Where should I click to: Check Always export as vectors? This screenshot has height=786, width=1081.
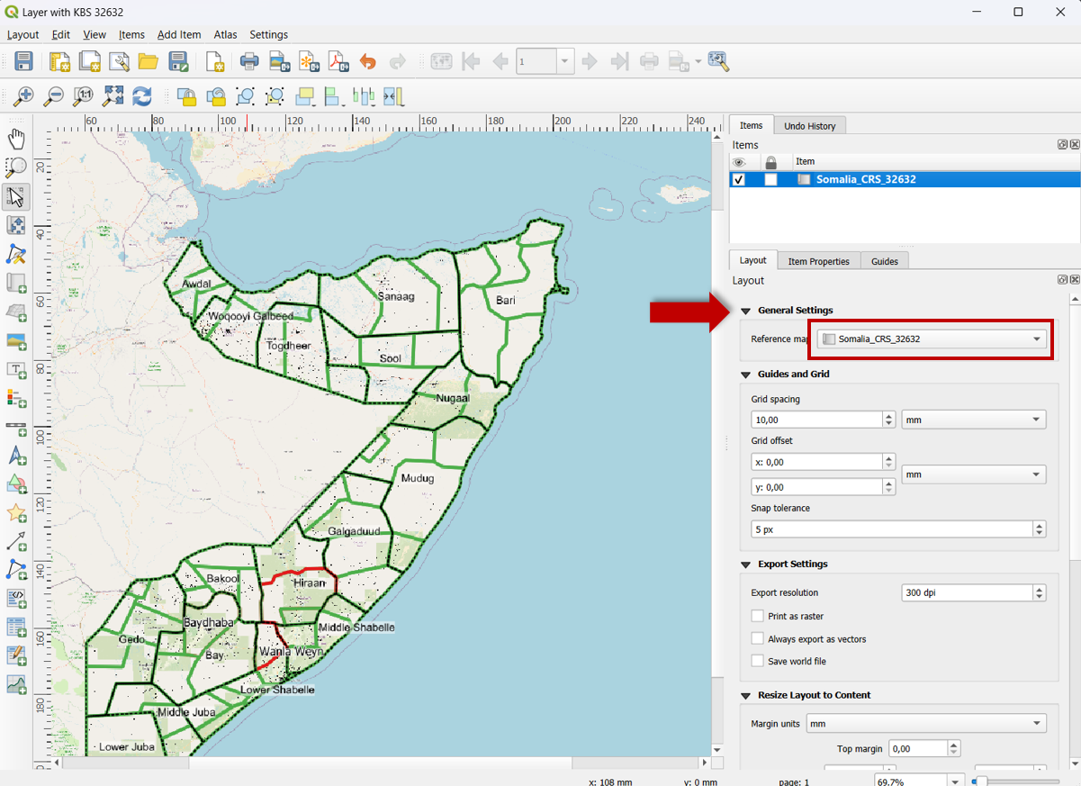click(x=758, y=638)
